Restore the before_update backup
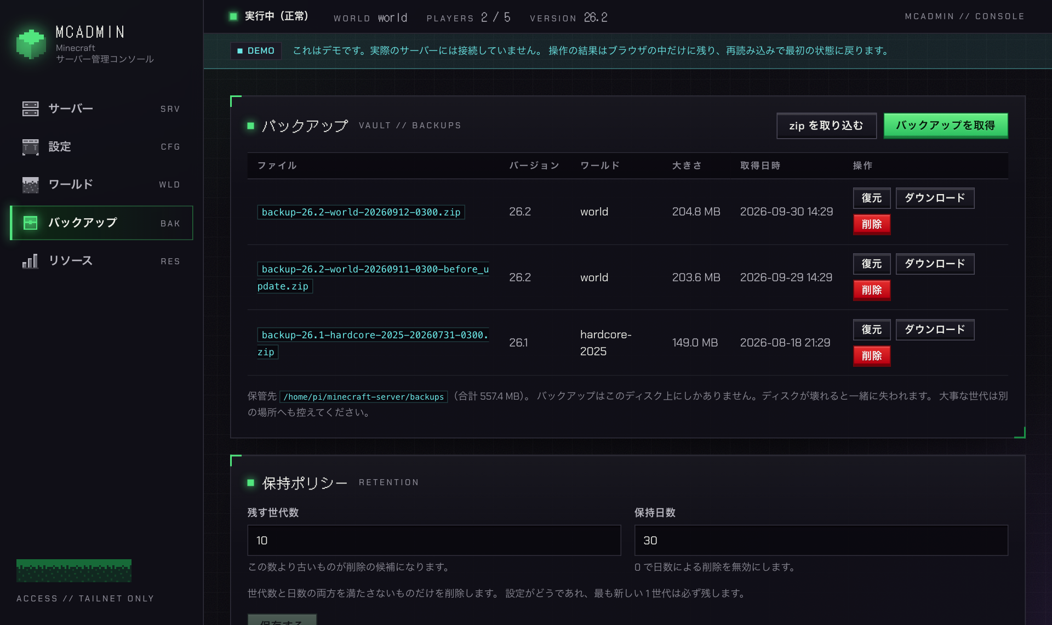 (x=872, y=264)
